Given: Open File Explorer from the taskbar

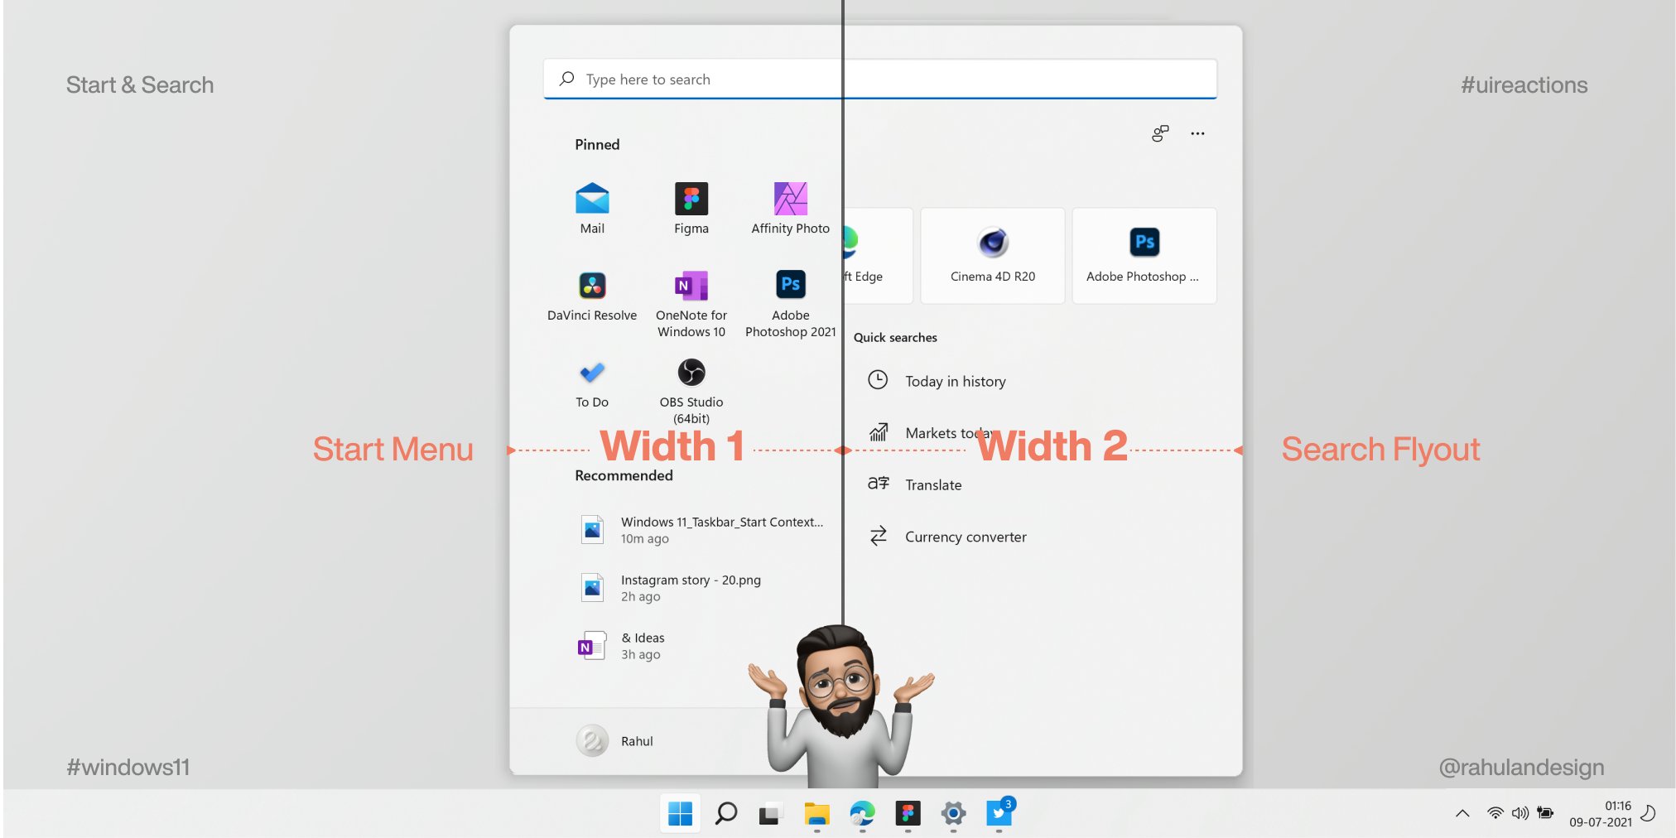Looking at the screenshot, I should (816, 814).
